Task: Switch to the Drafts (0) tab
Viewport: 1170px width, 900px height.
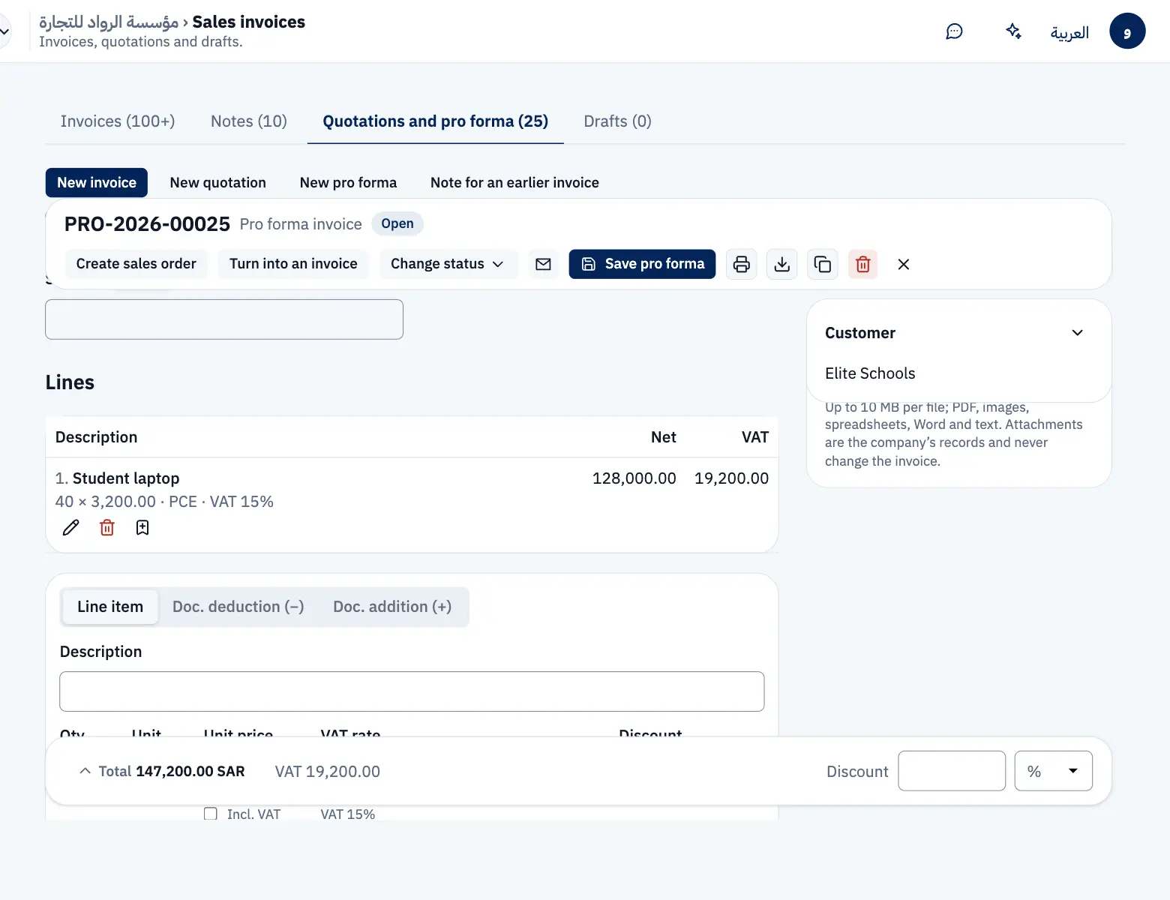Action: point(617,121)
